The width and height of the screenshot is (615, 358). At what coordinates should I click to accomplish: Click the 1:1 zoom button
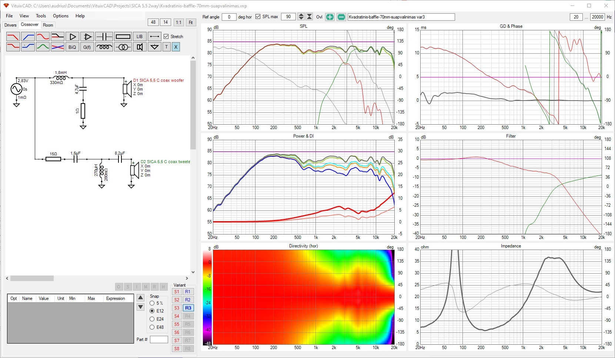coord(178,22)
